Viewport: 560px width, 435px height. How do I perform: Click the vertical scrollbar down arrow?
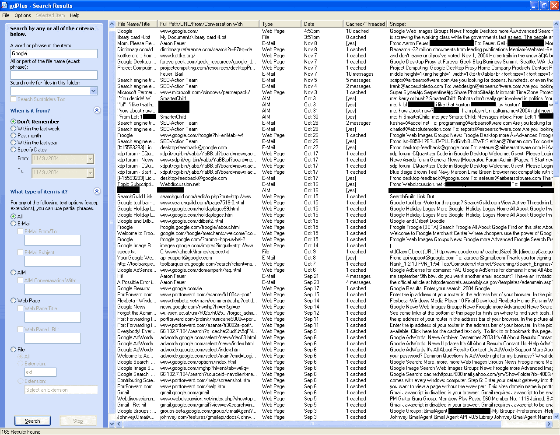pos(556,417)
